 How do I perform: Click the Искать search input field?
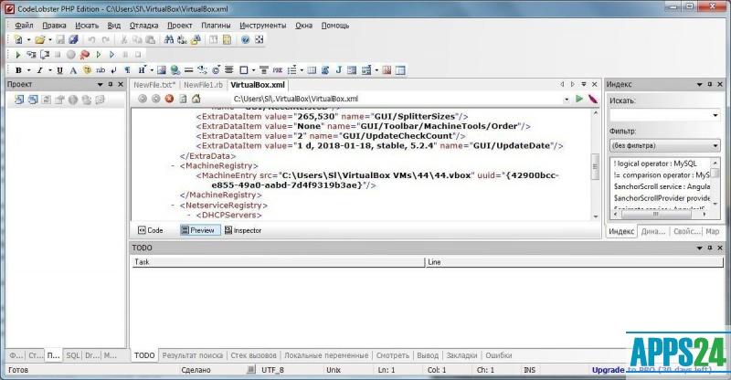click(x=660, y=115)
